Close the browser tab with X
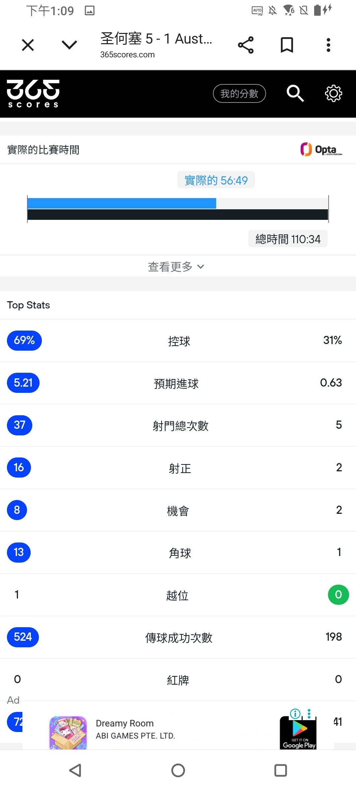The image size is (356, 791). pos(28,45)
